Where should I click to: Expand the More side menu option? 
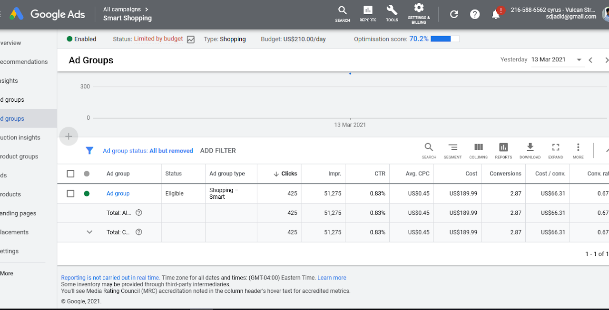point(7,273)
